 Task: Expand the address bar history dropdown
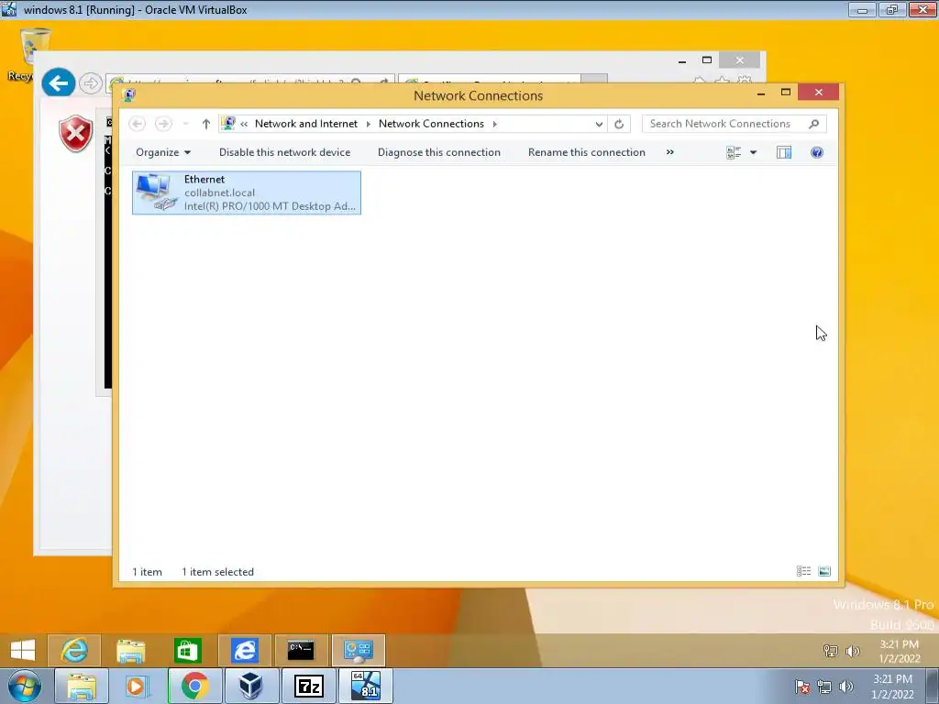pyautogui.click(x=599, y=124)
